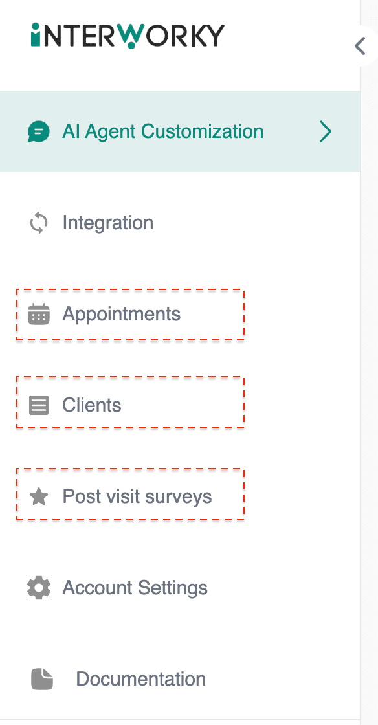
Task: Open the Documentation link
Action: coord(141,679)
